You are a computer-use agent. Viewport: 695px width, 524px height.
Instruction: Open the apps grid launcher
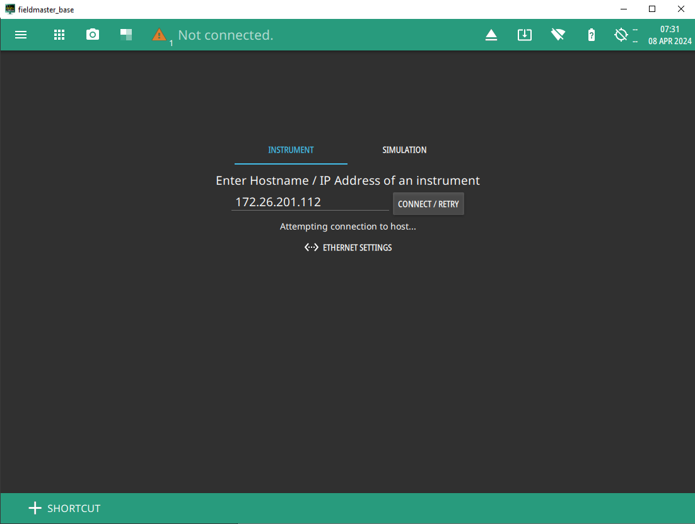pyautogui.click(x=59, y=35)
